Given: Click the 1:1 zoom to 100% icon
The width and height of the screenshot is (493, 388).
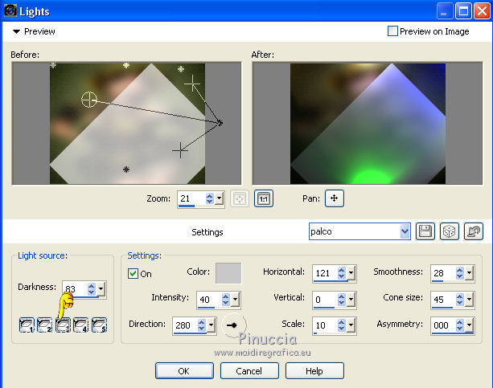Looking at the screenshot, I should pyautogui.click(x=264, y=198).
